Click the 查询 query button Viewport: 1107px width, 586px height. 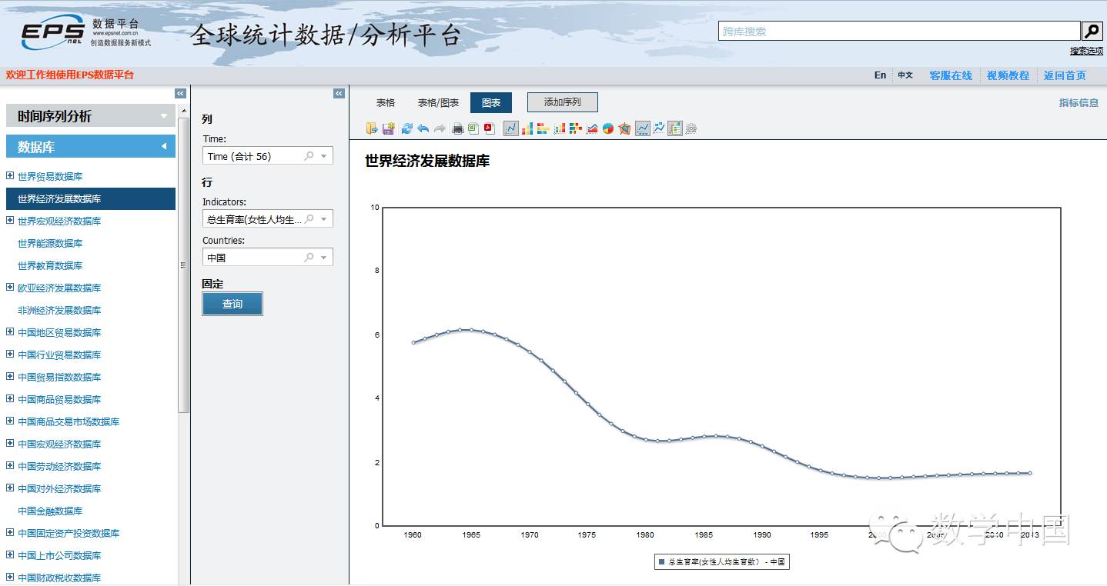pyautogui.click(x=232, y=304)
